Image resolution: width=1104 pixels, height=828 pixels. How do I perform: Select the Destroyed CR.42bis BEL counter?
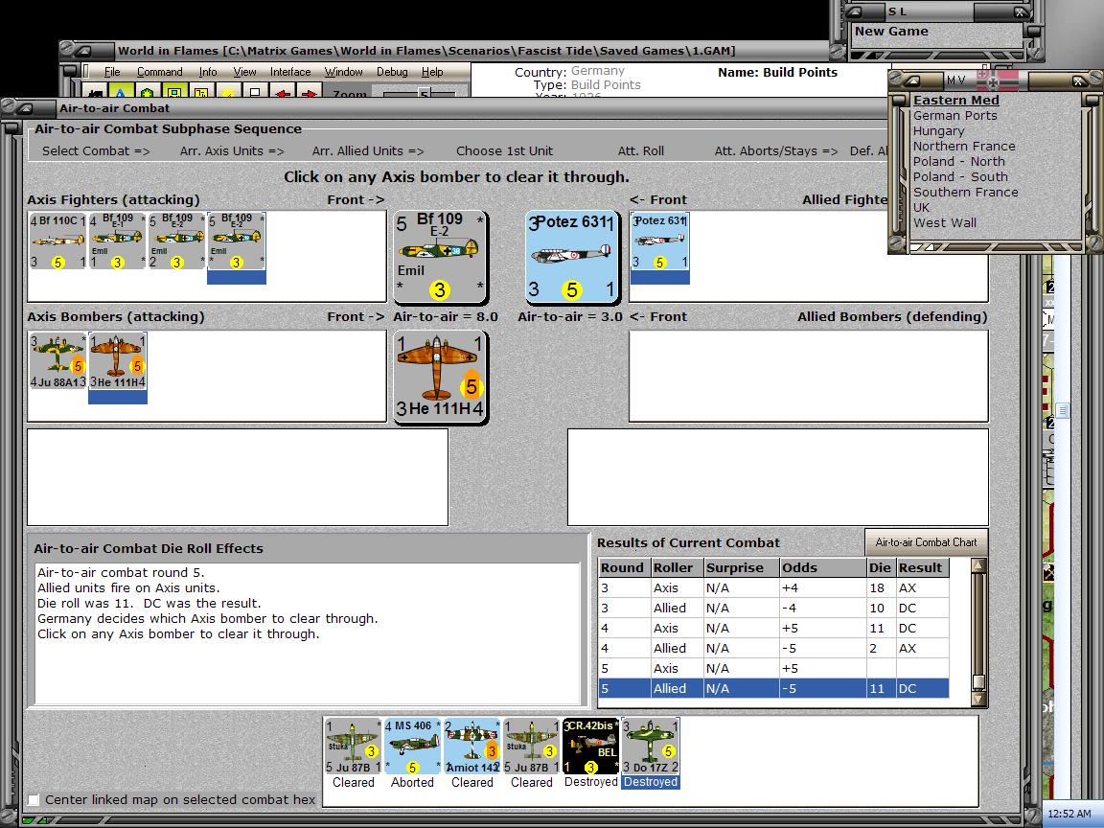coord(590,747)
